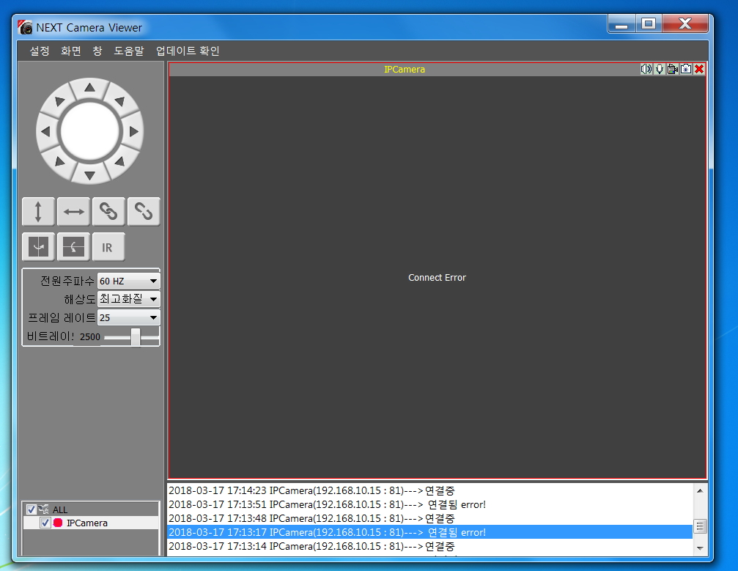This screenshot has width=738, height=571.
Task: Maximize the NEXT Camera Viewer window
Action: pyautogui.click(x=649, y=23)
